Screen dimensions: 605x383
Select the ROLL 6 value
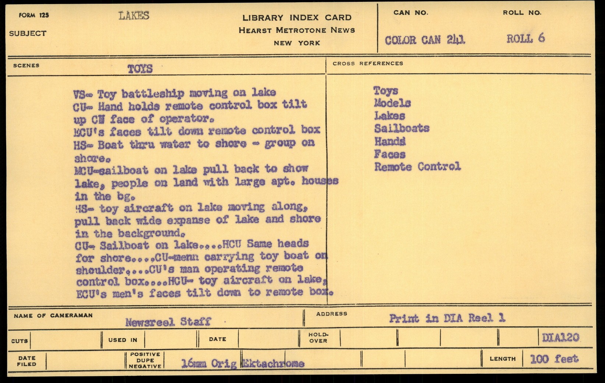point(526,38)
